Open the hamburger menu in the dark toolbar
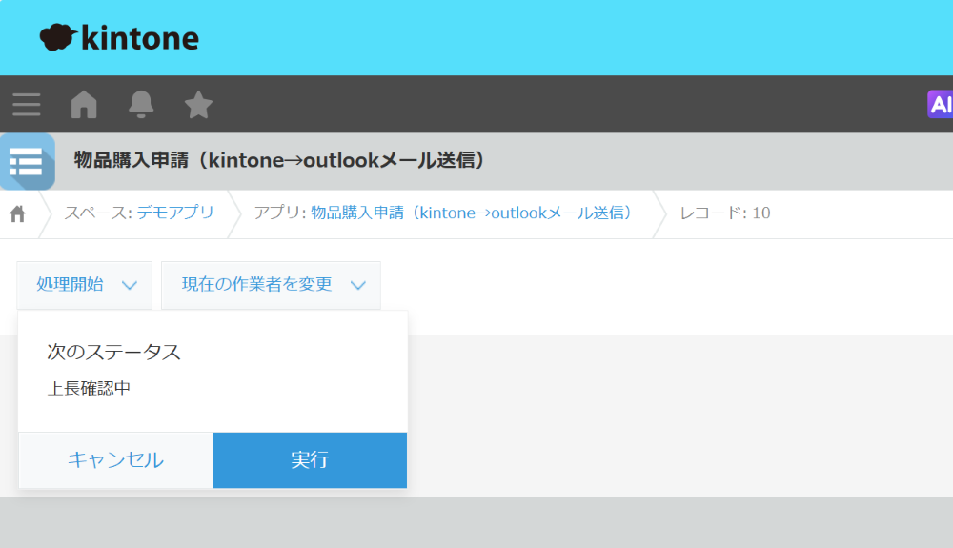 pyautogui.click(x=27, y=104)
